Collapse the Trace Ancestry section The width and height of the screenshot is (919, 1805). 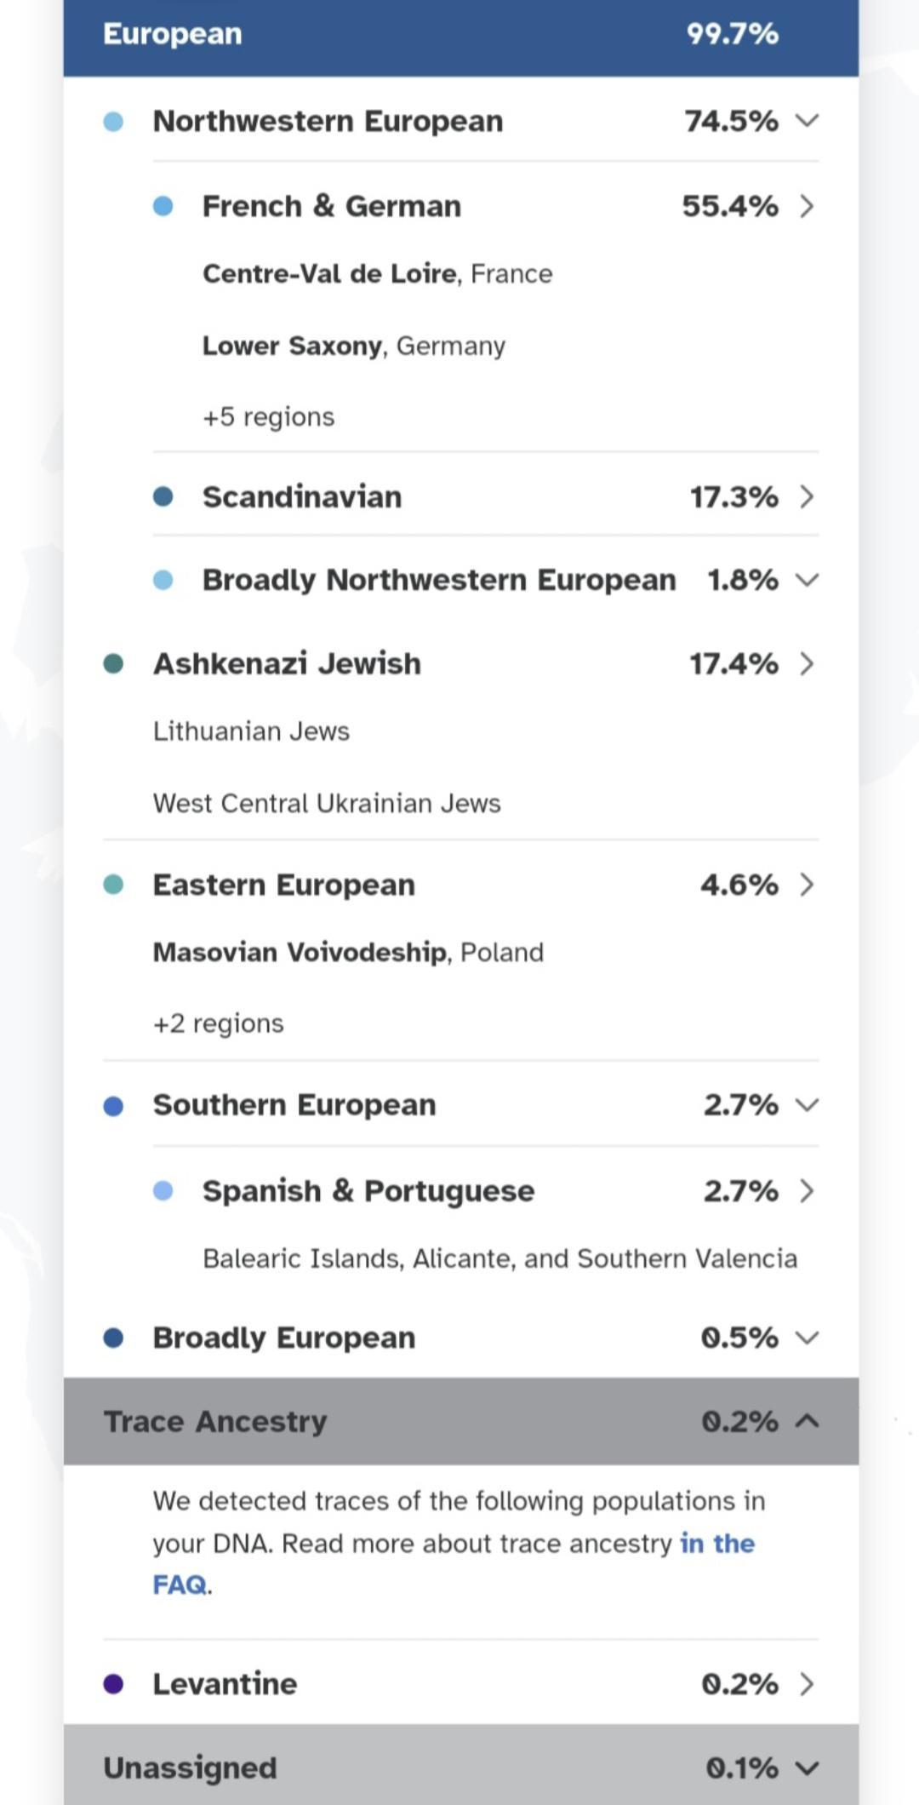(x=807, y=1421)
